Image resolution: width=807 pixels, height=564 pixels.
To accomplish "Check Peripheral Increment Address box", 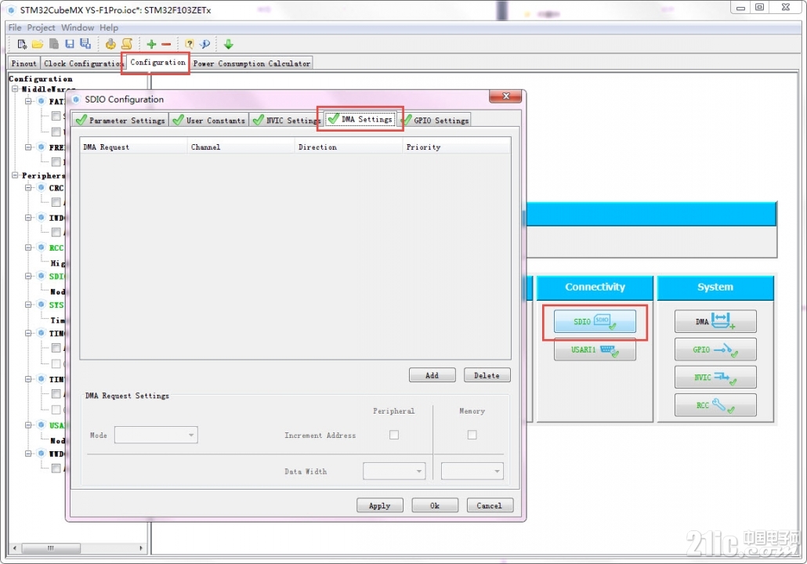I will tap(394, 435).
